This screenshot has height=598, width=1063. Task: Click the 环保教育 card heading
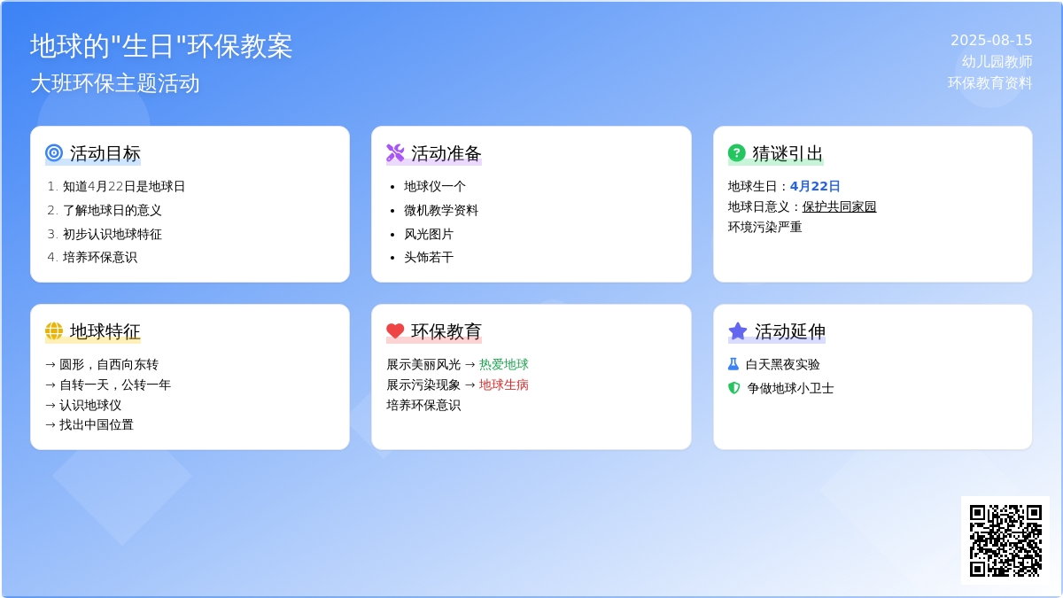coord(446,331)
